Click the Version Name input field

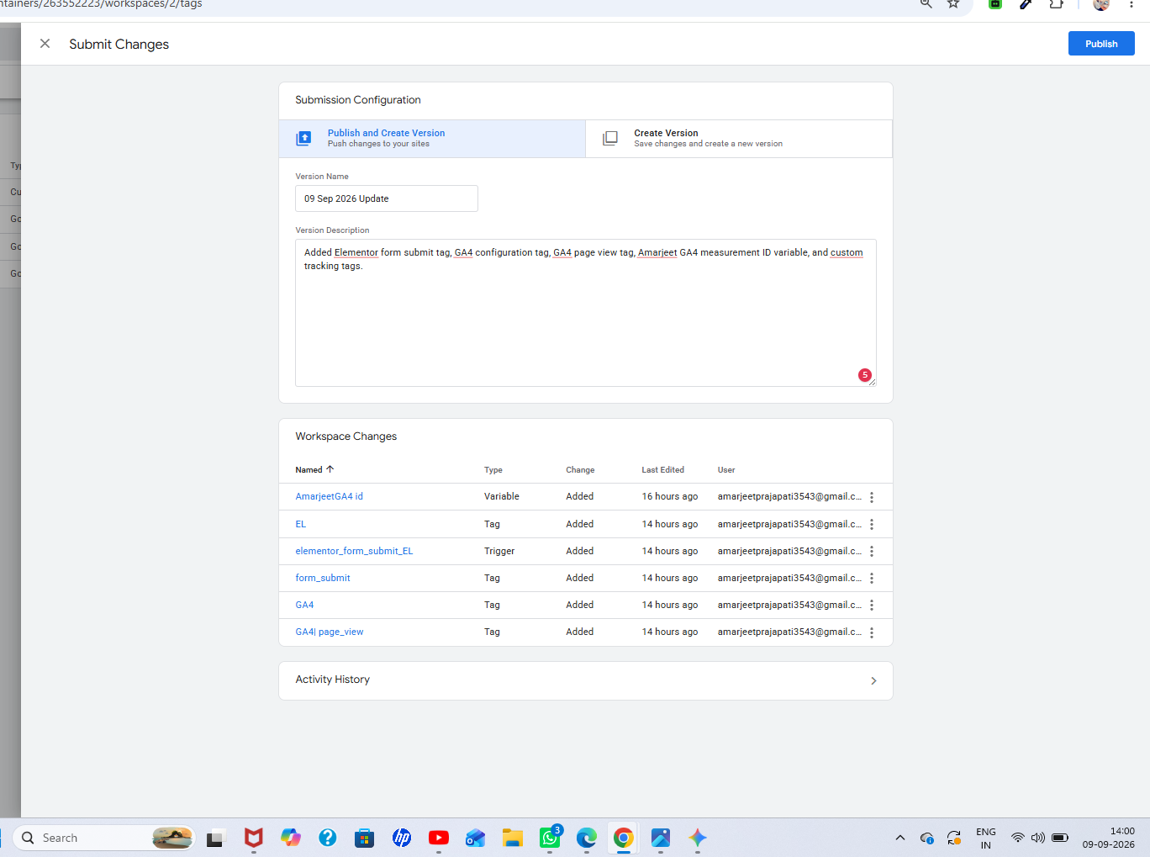387,198
